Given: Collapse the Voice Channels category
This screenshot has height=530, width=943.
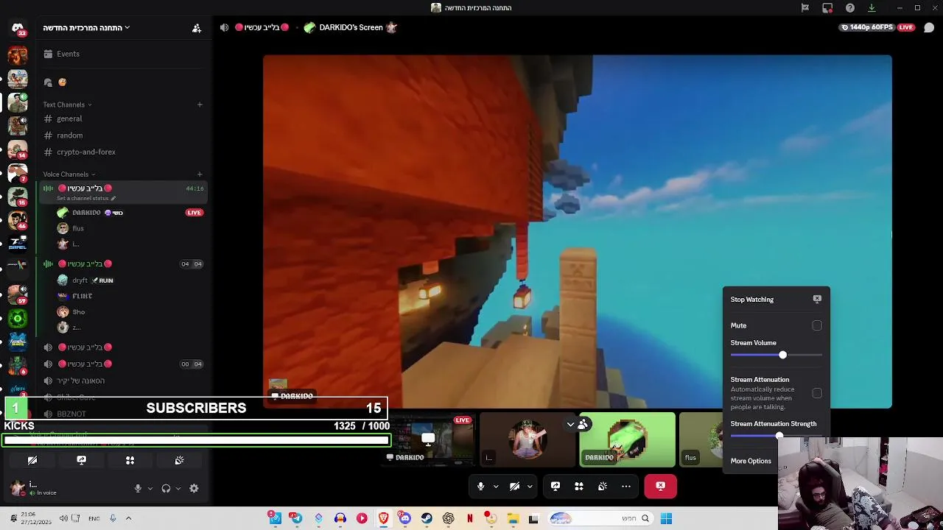Looking at the screenshot, I should tap(69, 174).
